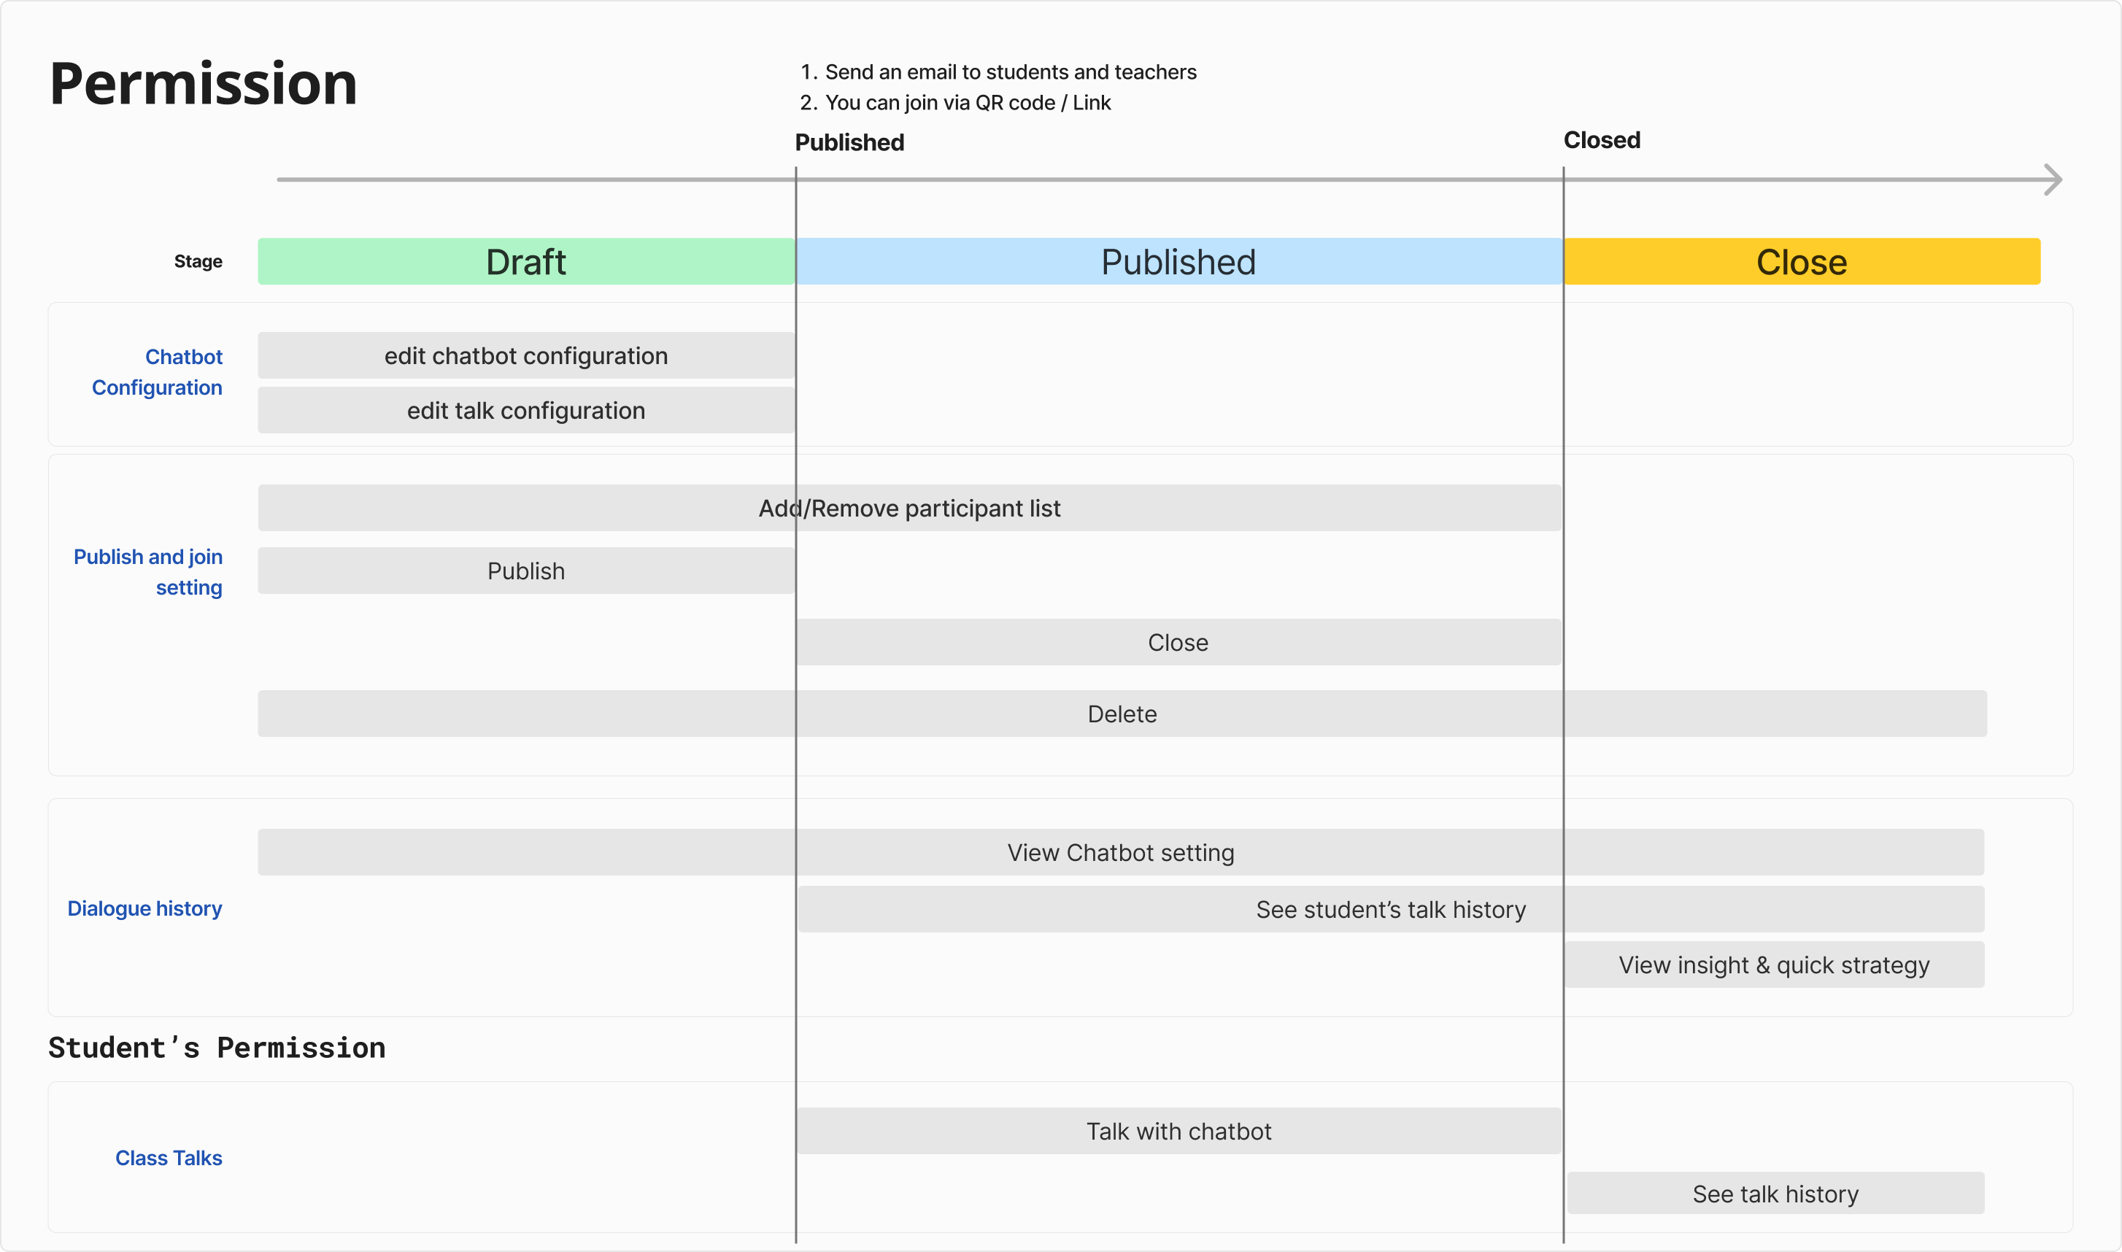Click the Add/Remove participant list bar
The height and width of the screenshot is (1252, 2122).
(x=908, y=508)
